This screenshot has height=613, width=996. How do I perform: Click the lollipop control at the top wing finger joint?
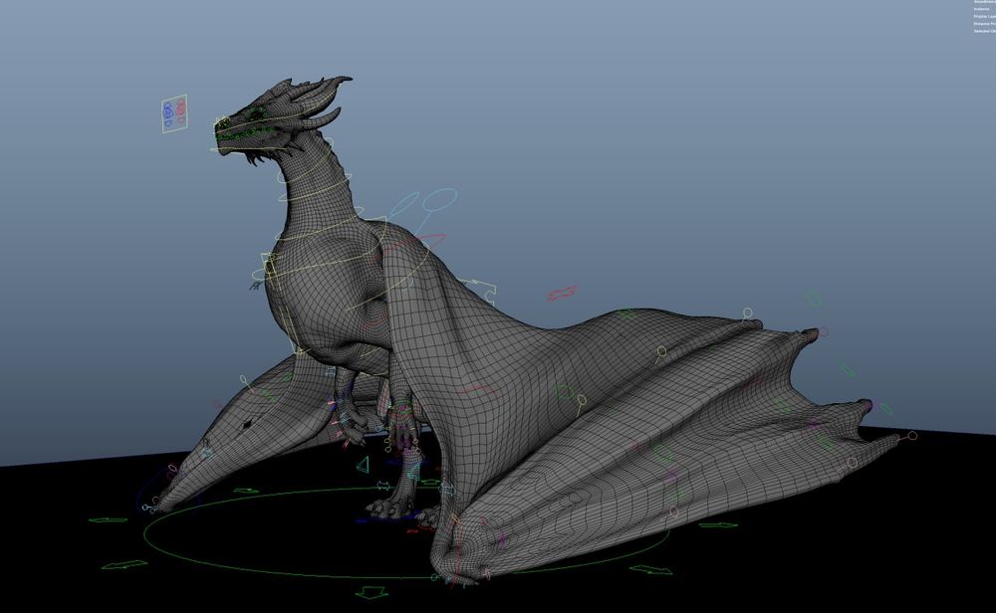click(x=747, y=313)
